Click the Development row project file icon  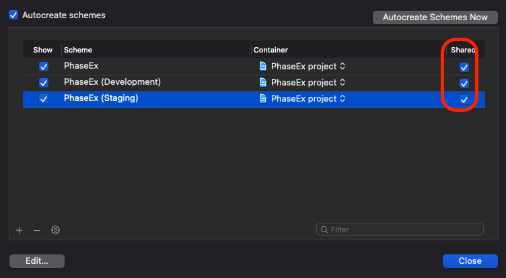pos(263,83)
